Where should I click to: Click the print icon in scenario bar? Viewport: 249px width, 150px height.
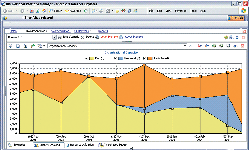click(x=232, y=37)
